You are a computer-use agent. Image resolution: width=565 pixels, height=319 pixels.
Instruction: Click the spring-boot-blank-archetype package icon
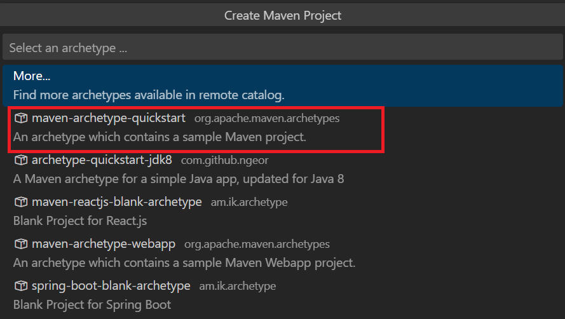pos(21,286)
